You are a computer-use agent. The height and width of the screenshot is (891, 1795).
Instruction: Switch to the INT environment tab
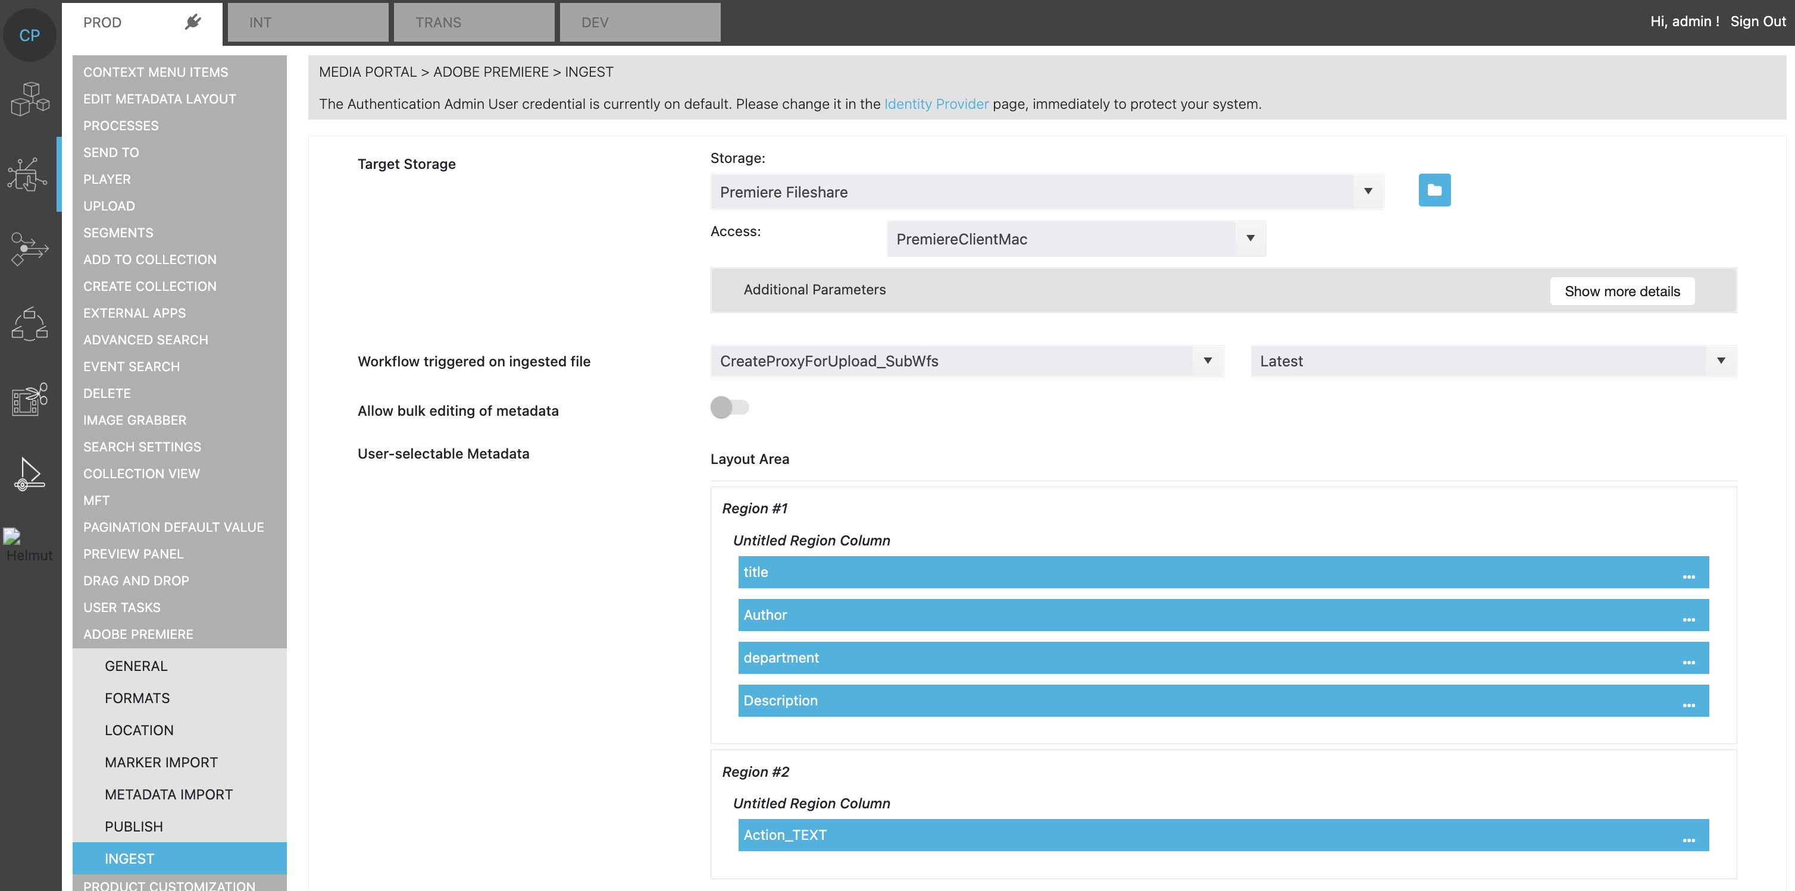pyautogui.click(x=307, y=22)
